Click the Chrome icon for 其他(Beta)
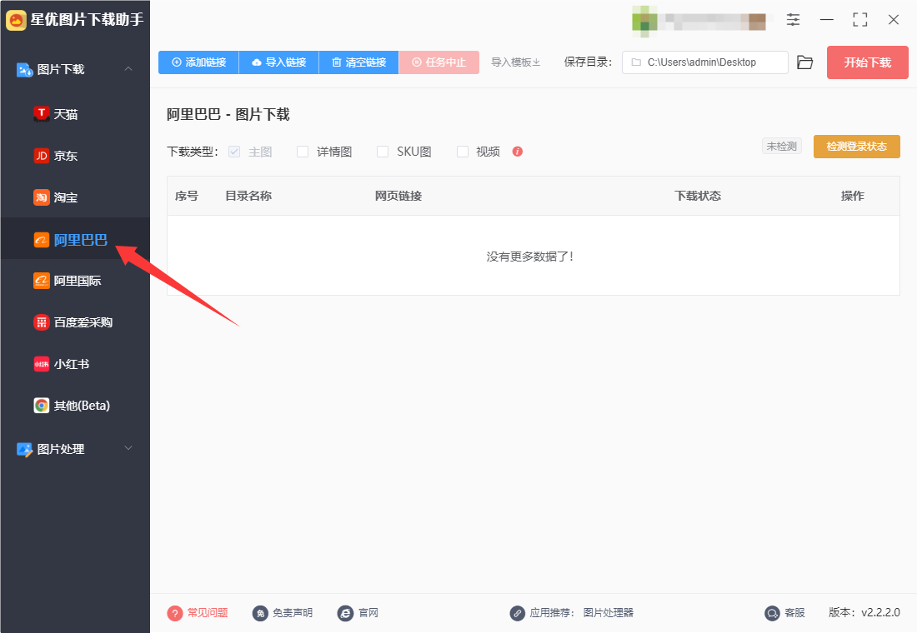Image resolution: width=917 pixels, height=633 pixels. (42, 406)
